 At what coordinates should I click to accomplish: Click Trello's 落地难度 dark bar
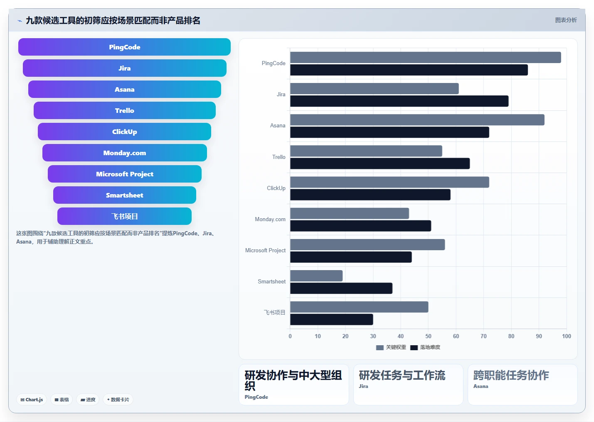point(380,163)
